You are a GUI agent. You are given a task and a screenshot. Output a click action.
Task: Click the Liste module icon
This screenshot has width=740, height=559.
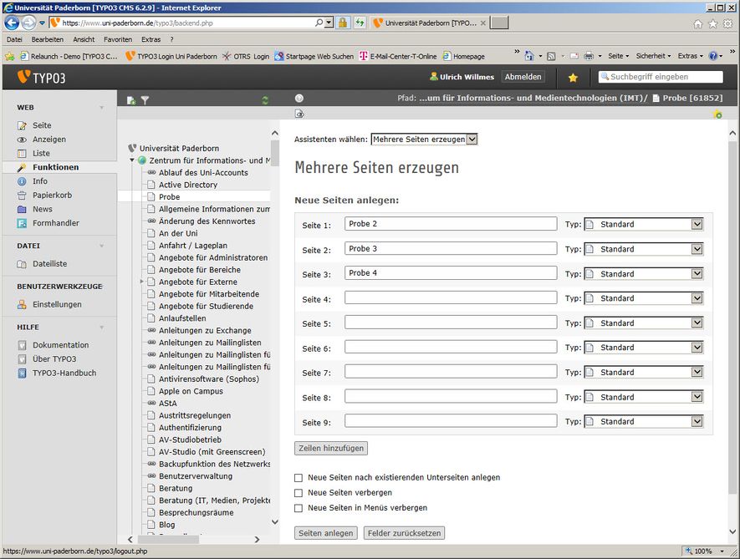pos(23,153)
